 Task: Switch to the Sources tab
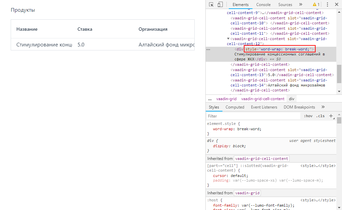(x=285, y=5)
